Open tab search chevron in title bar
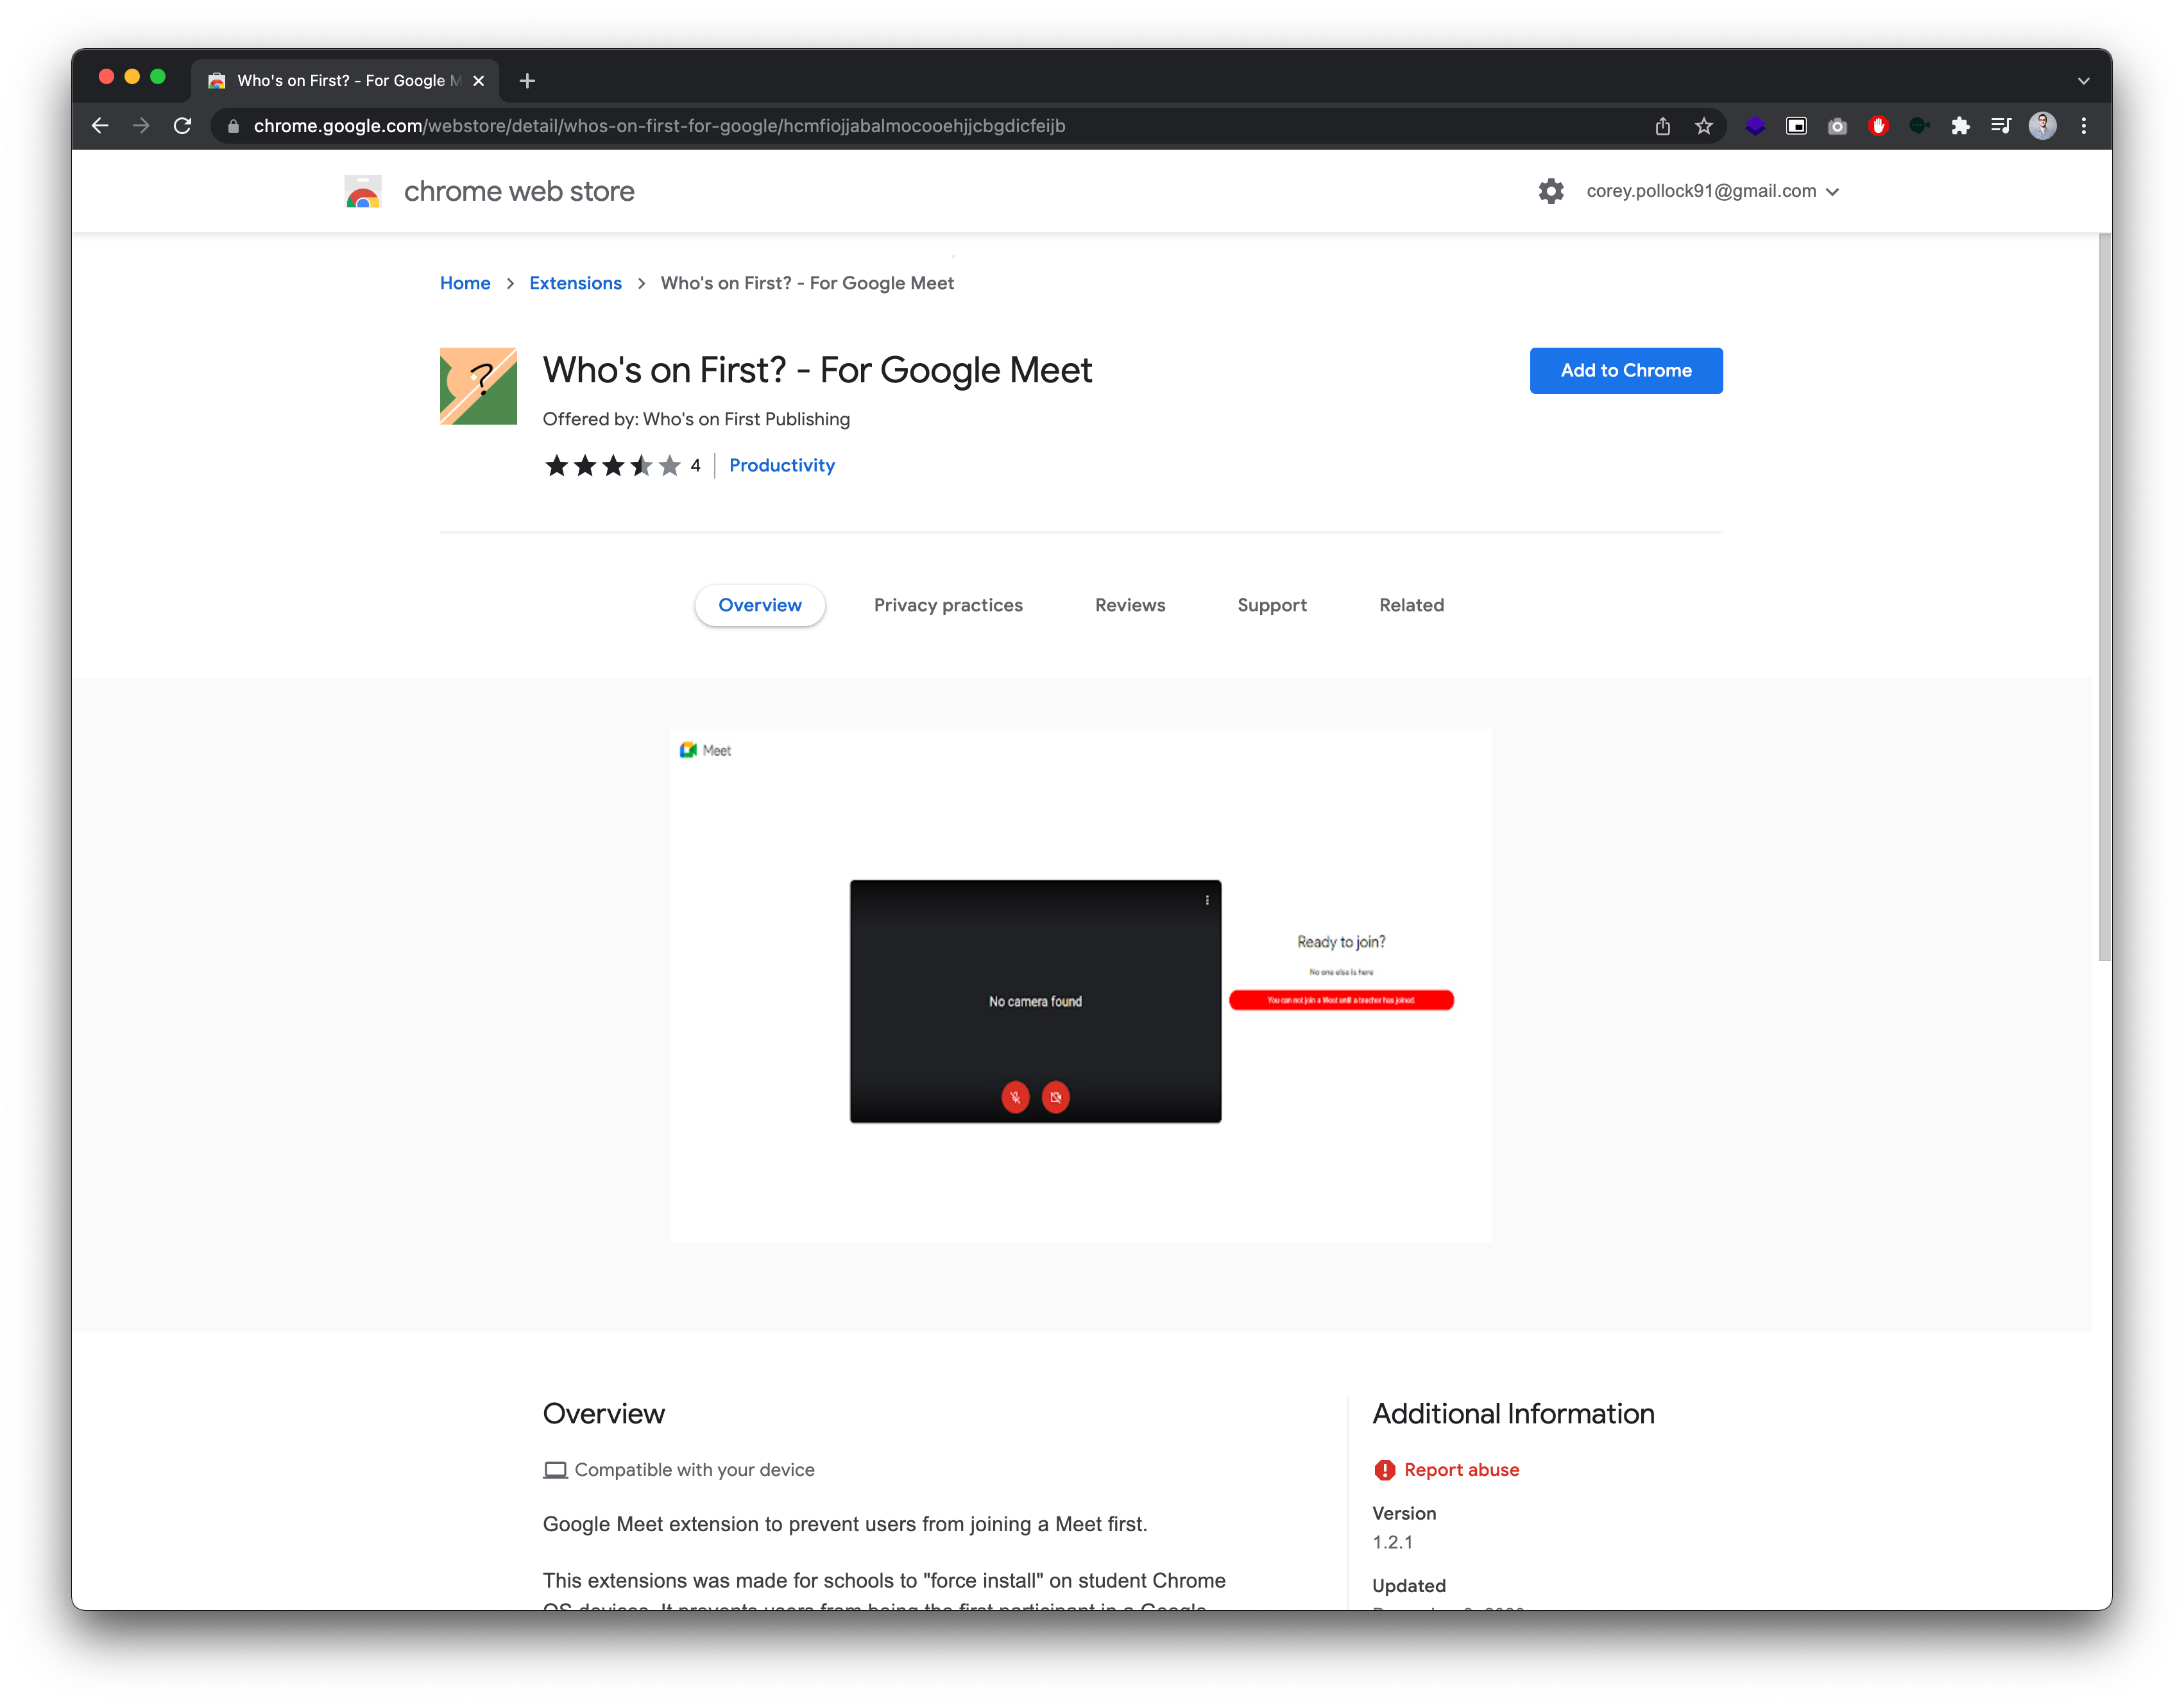Image resolution: width=2184 pixels, height=1705 pixels. click(2083, 81)
